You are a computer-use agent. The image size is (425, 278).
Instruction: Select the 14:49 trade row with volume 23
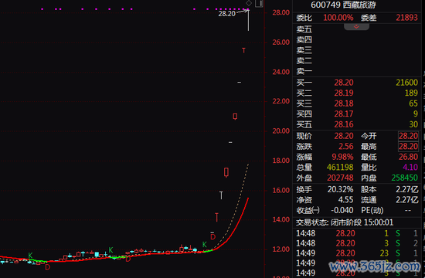point(357,253)
